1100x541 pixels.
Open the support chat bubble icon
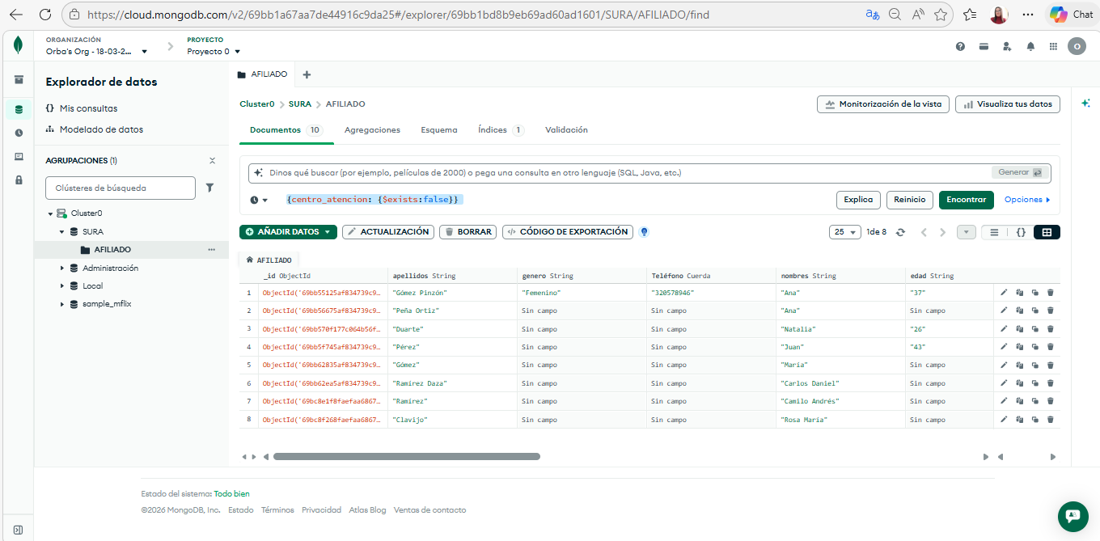[x=1072, y=516]
